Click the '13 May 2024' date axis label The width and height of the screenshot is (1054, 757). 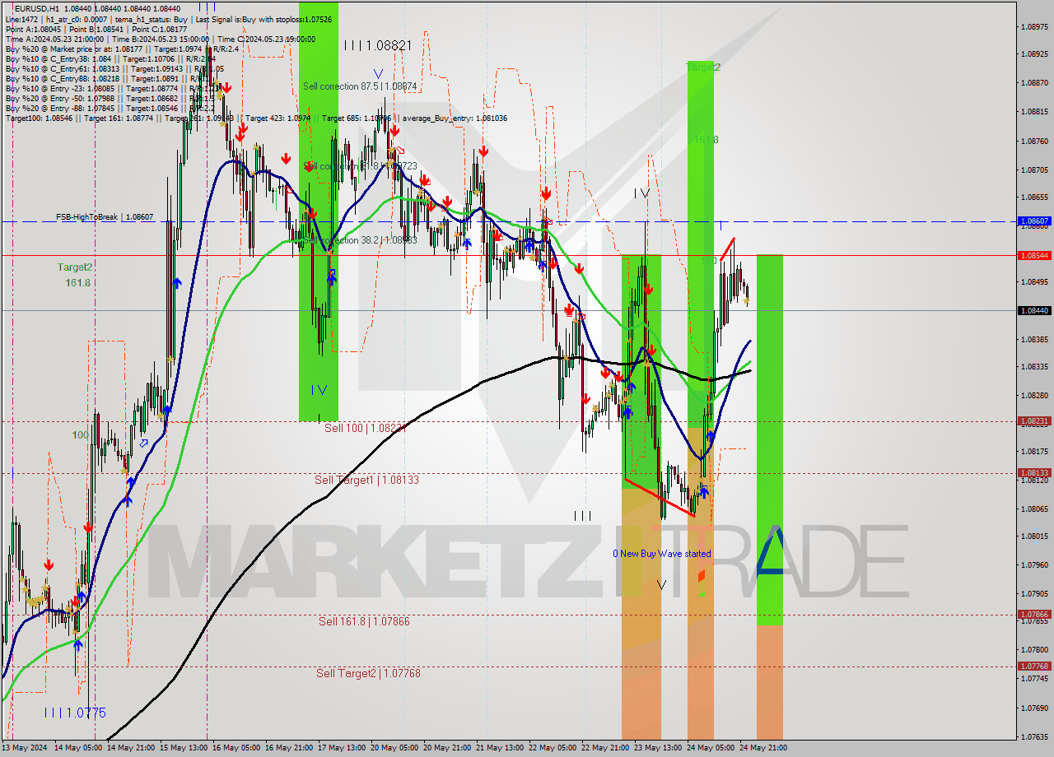tap(26, 747)
